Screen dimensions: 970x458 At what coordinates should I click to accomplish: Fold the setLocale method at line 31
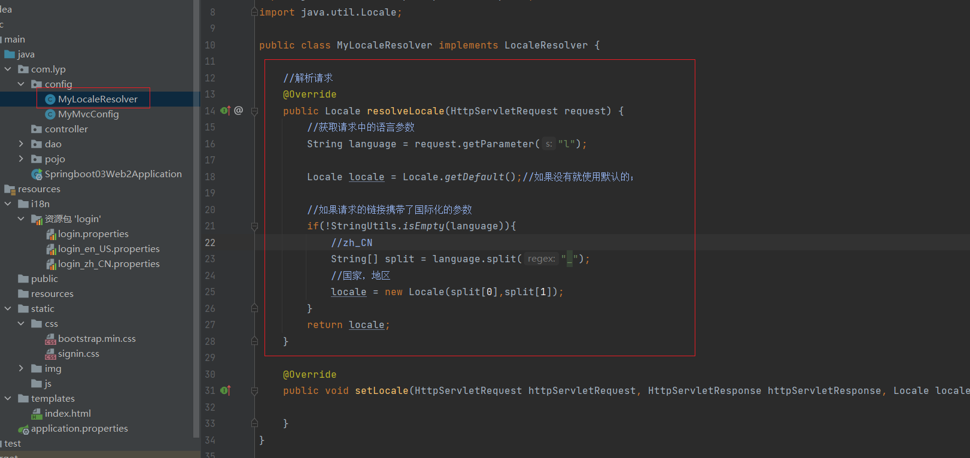tap(254, 391)
